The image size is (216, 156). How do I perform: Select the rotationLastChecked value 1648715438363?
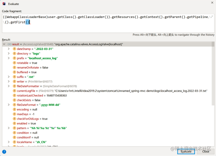[57, 95]
